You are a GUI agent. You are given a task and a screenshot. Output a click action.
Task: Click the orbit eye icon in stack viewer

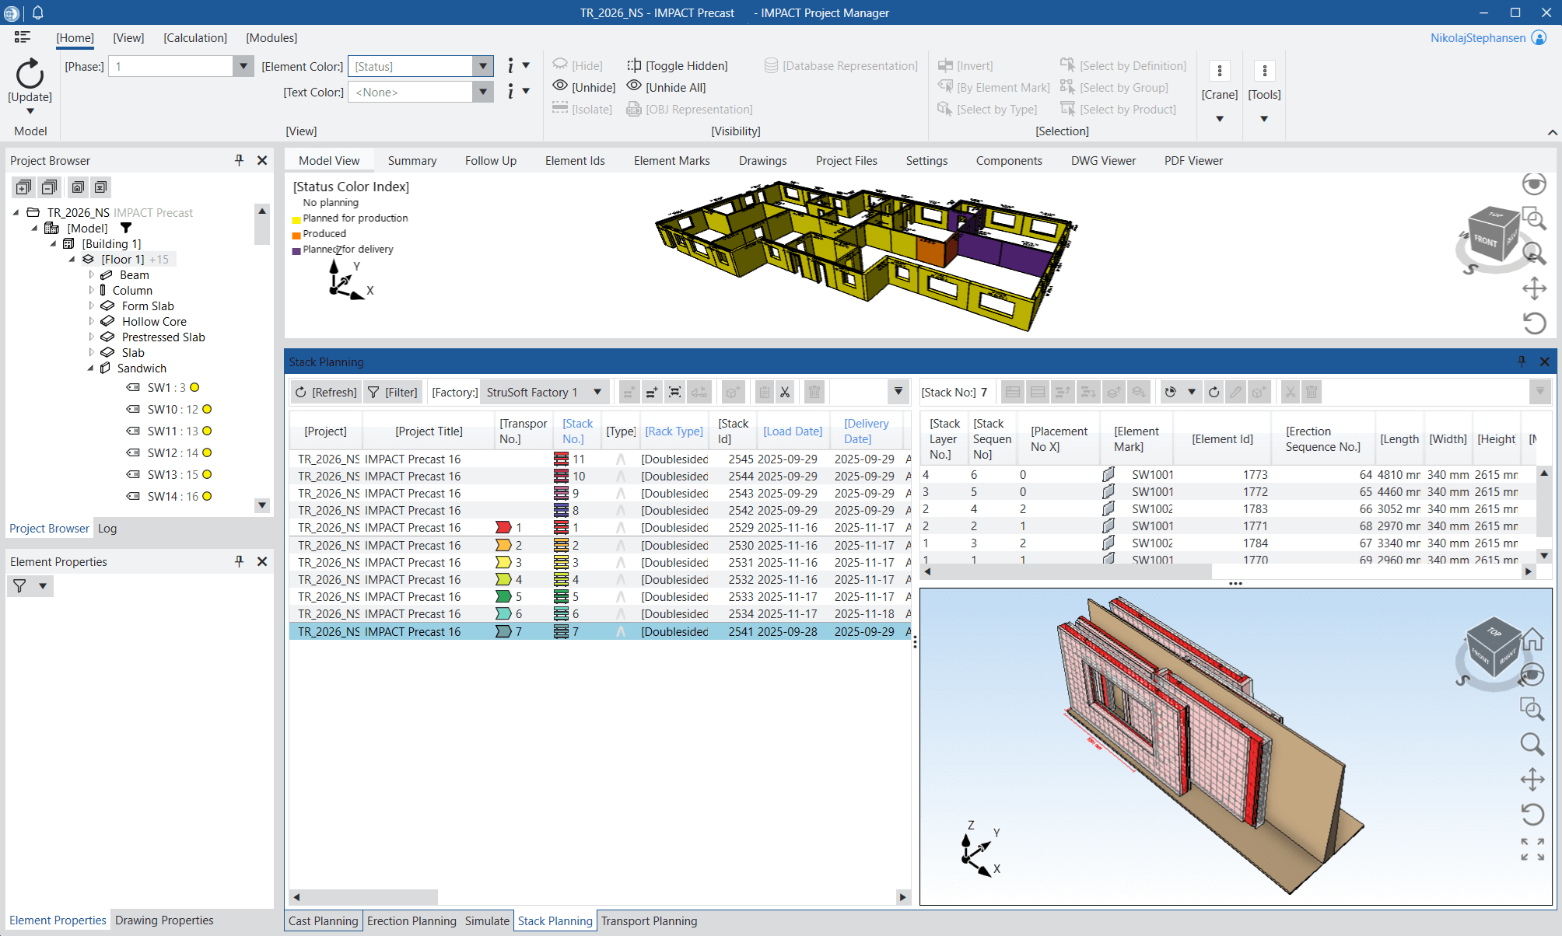(1532, 674)
